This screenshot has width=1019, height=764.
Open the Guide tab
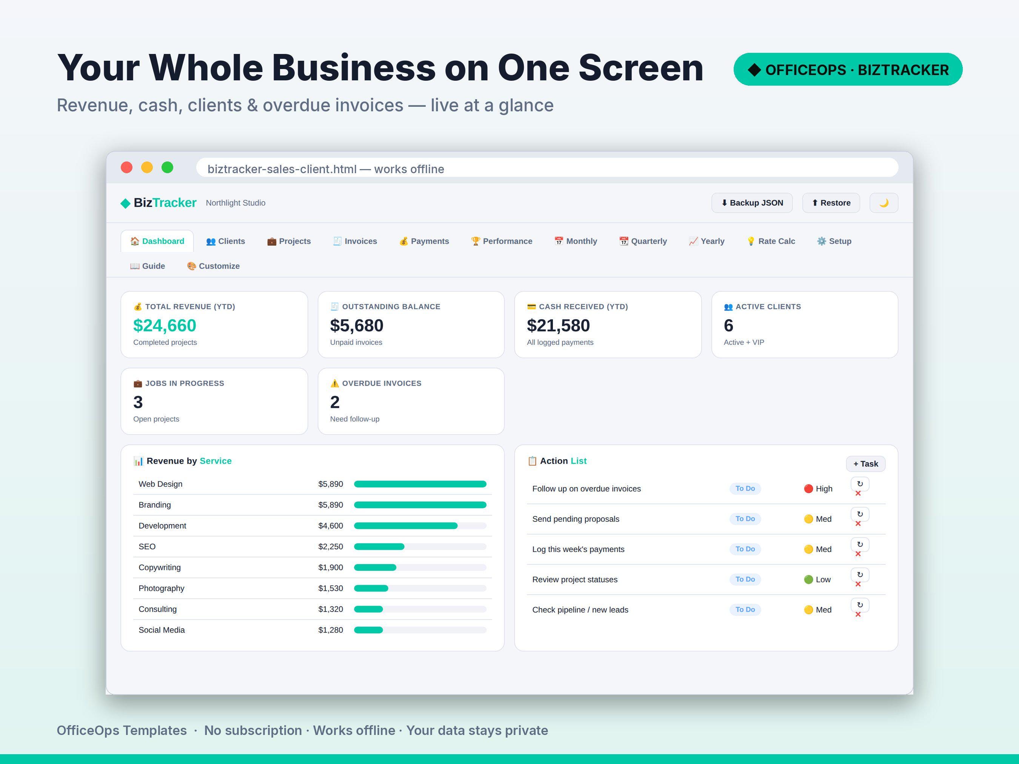tap(148, 266)
